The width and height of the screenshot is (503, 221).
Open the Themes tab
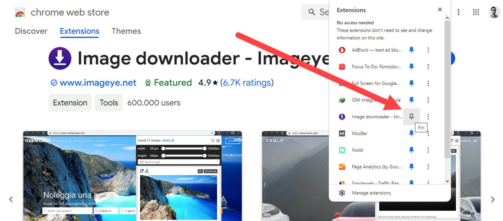click(126, 31)
